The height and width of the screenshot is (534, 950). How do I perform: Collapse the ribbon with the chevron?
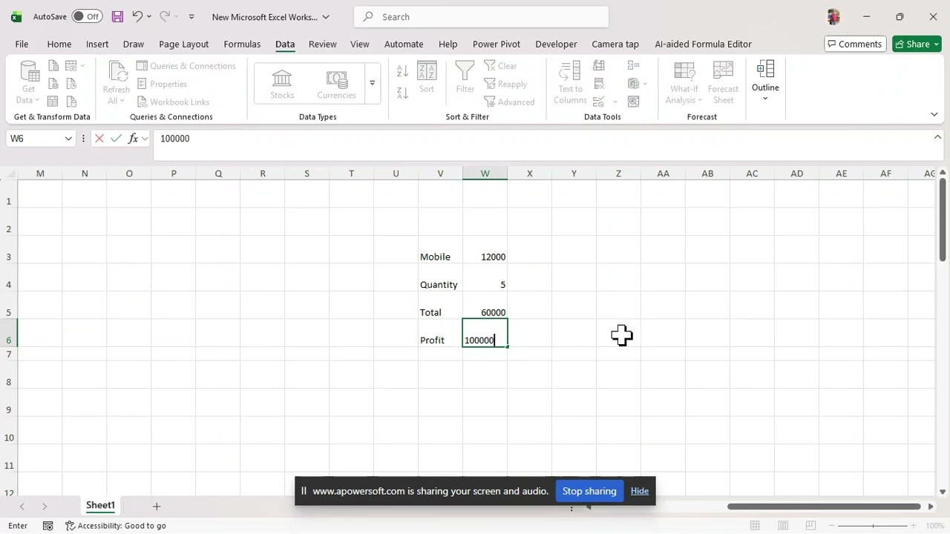click(934, 114)
